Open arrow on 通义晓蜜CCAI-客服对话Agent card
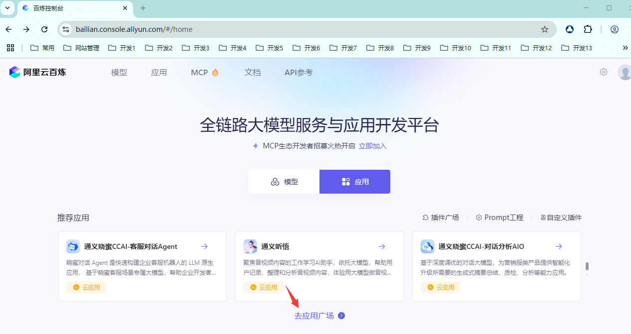 coord(204,246)
